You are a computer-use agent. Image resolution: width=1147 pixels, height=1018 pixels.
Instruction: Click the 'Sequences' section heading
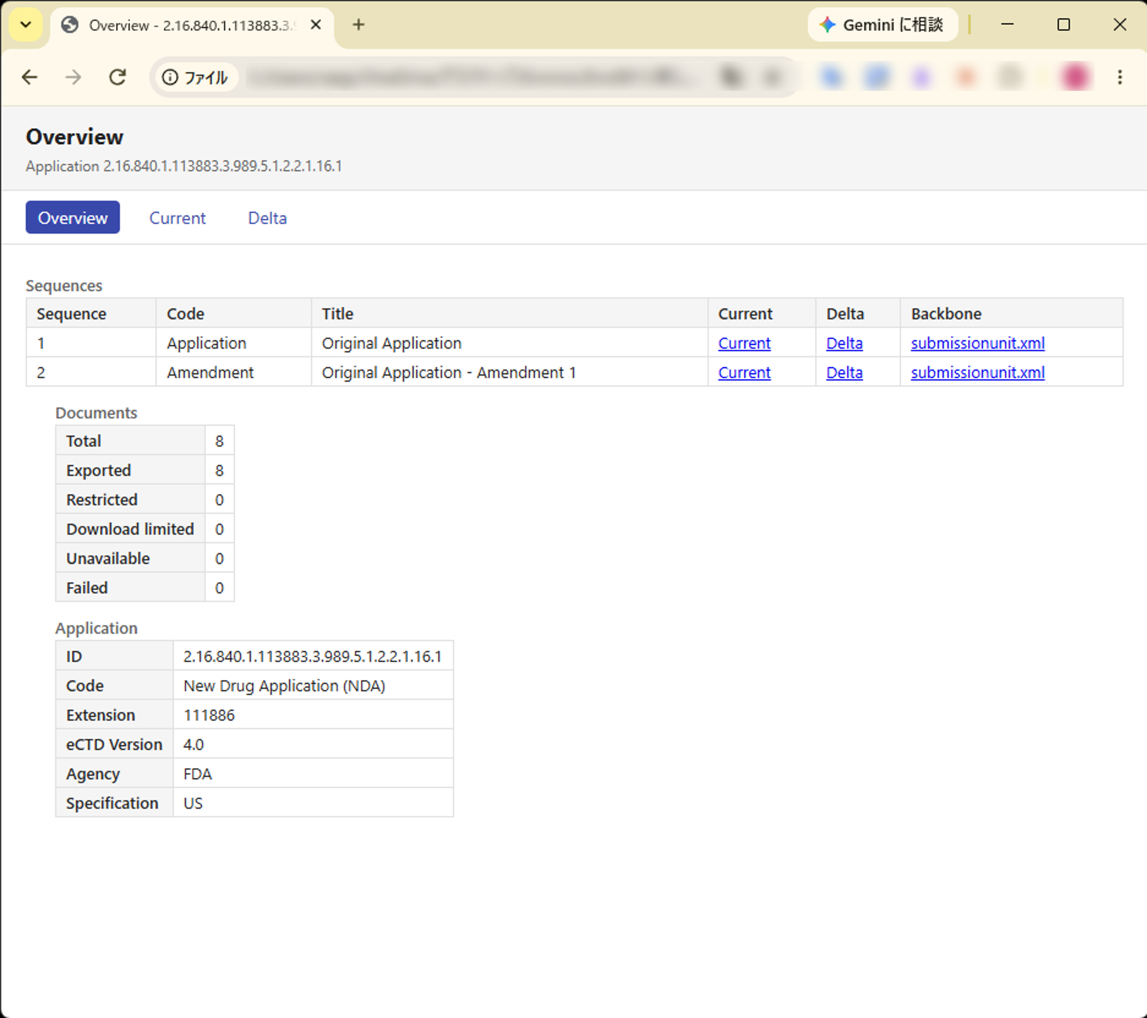pos(64,285)
